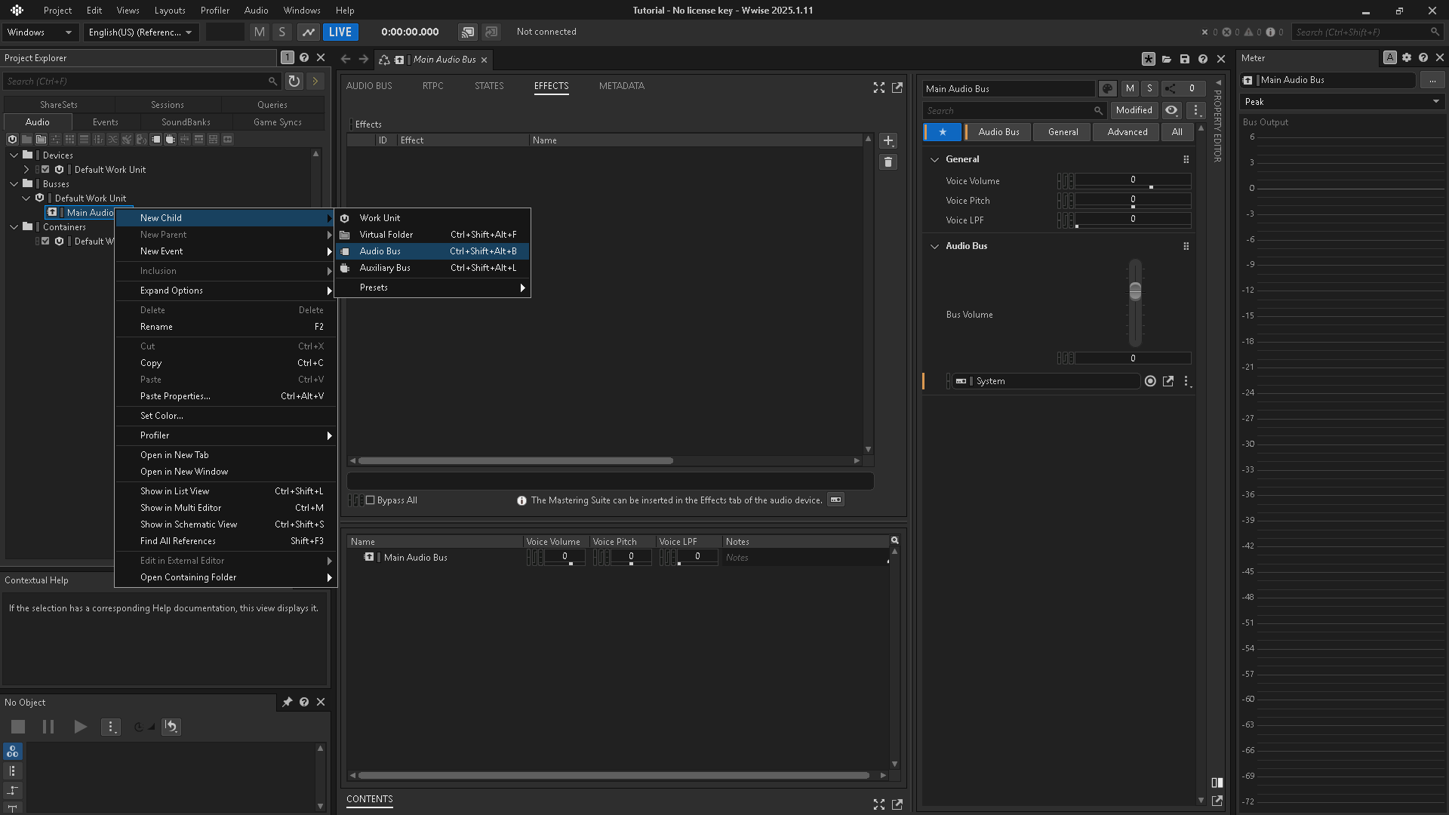
Task: Toggle the Containers Default Work Unit checkbox
Action: click(x=45, y=241)
